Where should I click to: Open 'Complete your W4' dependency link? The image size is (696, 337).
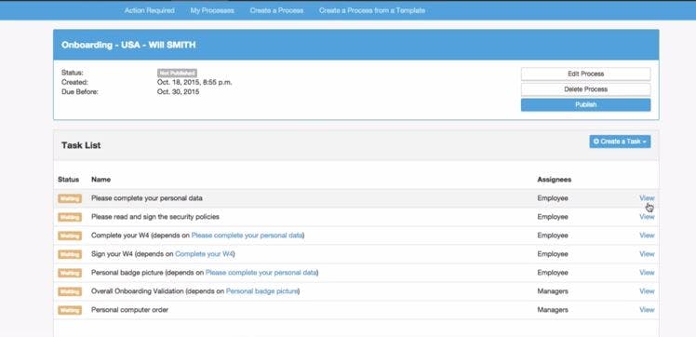point(204,254)
